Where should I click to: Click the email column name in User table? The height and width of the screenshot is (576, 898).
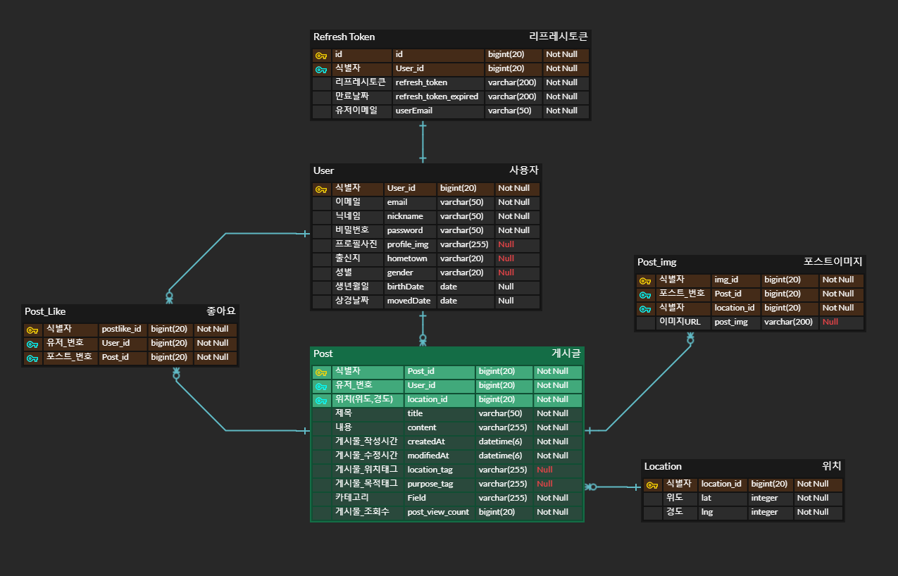397,202
